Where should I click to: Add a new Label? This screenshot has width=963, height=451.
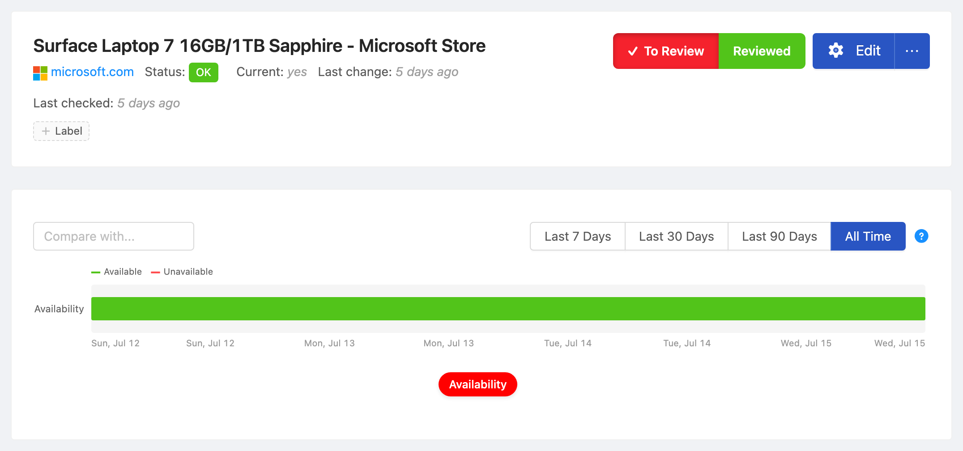(x=61, y=131)
